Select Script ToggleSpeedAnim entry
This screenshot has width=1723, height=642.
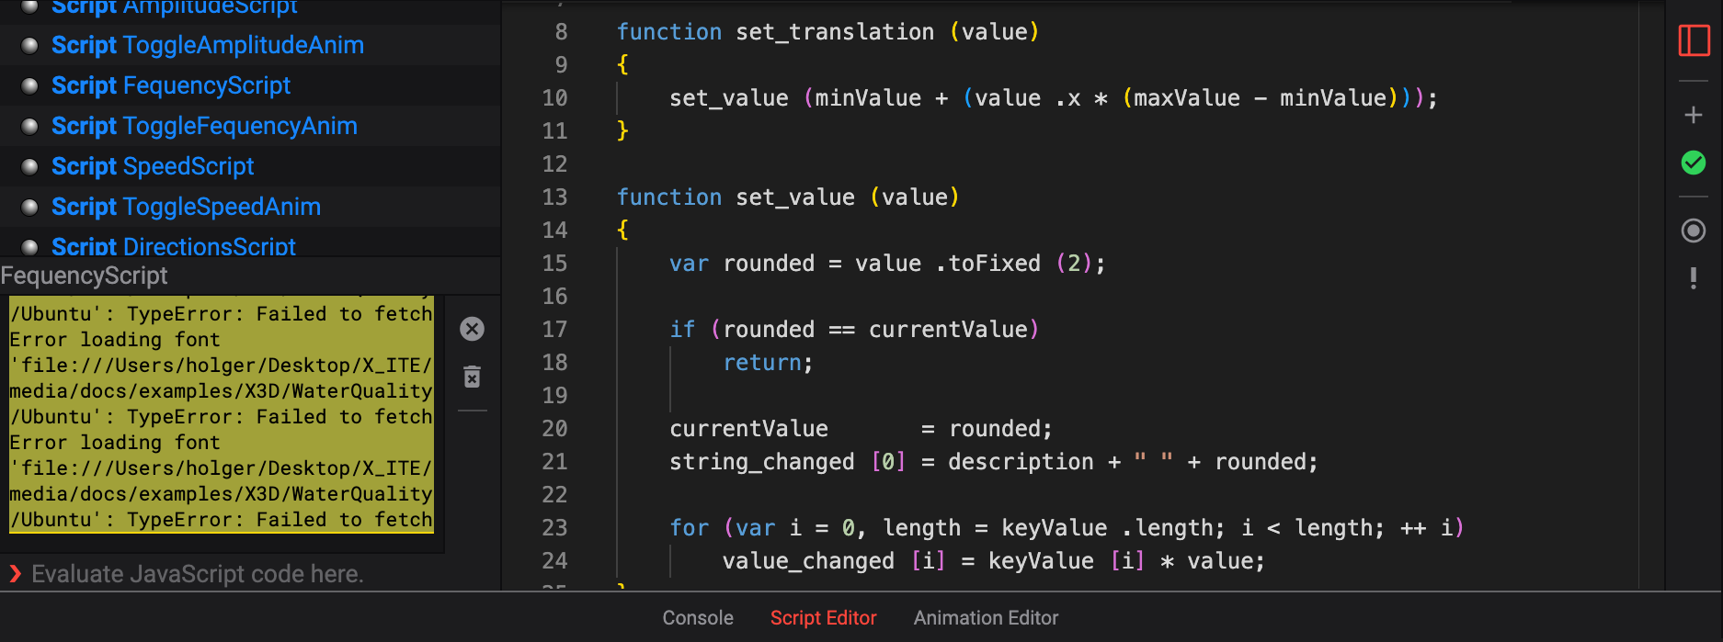coord(186,207)
